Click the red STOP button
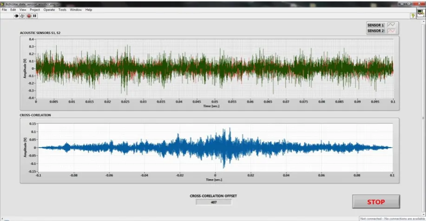Screen dimensions: 426x221 coord(376,201)
